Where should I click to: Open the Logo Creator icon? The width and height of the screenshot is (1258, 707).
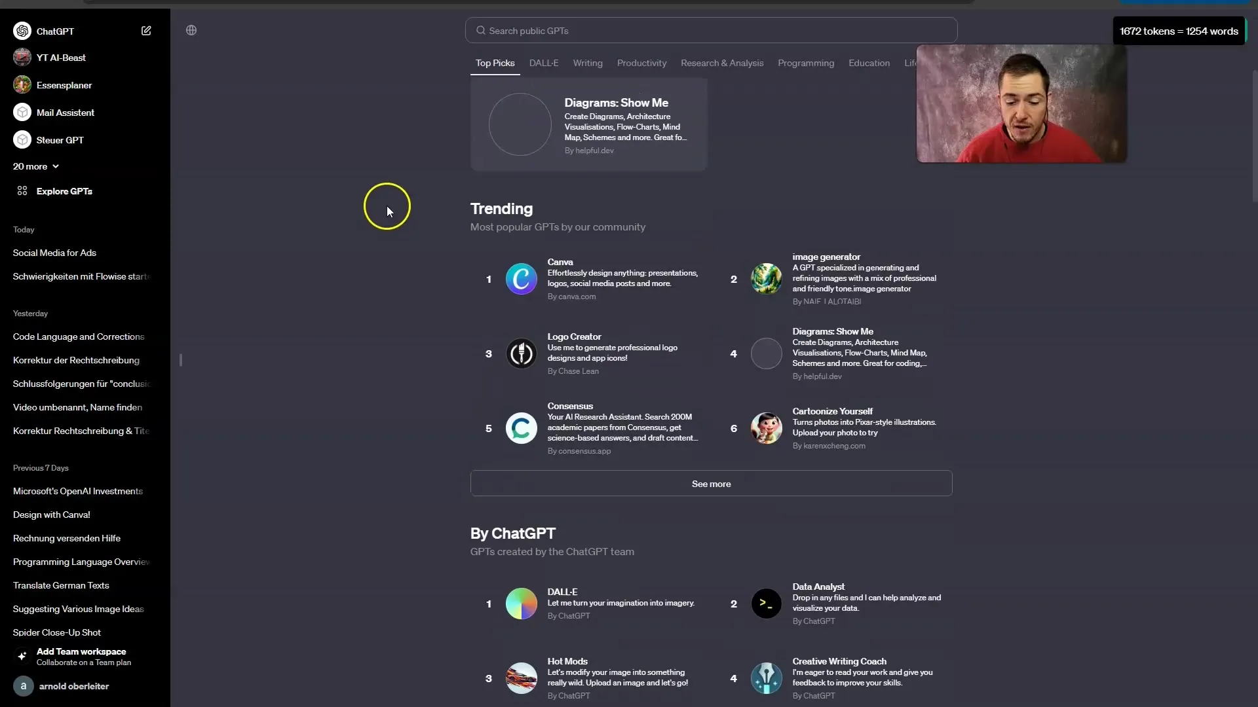tap(522, 353)
